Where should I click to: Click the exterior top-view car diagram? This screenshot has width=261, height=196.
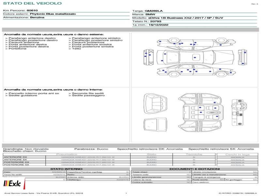pos(195,57)
